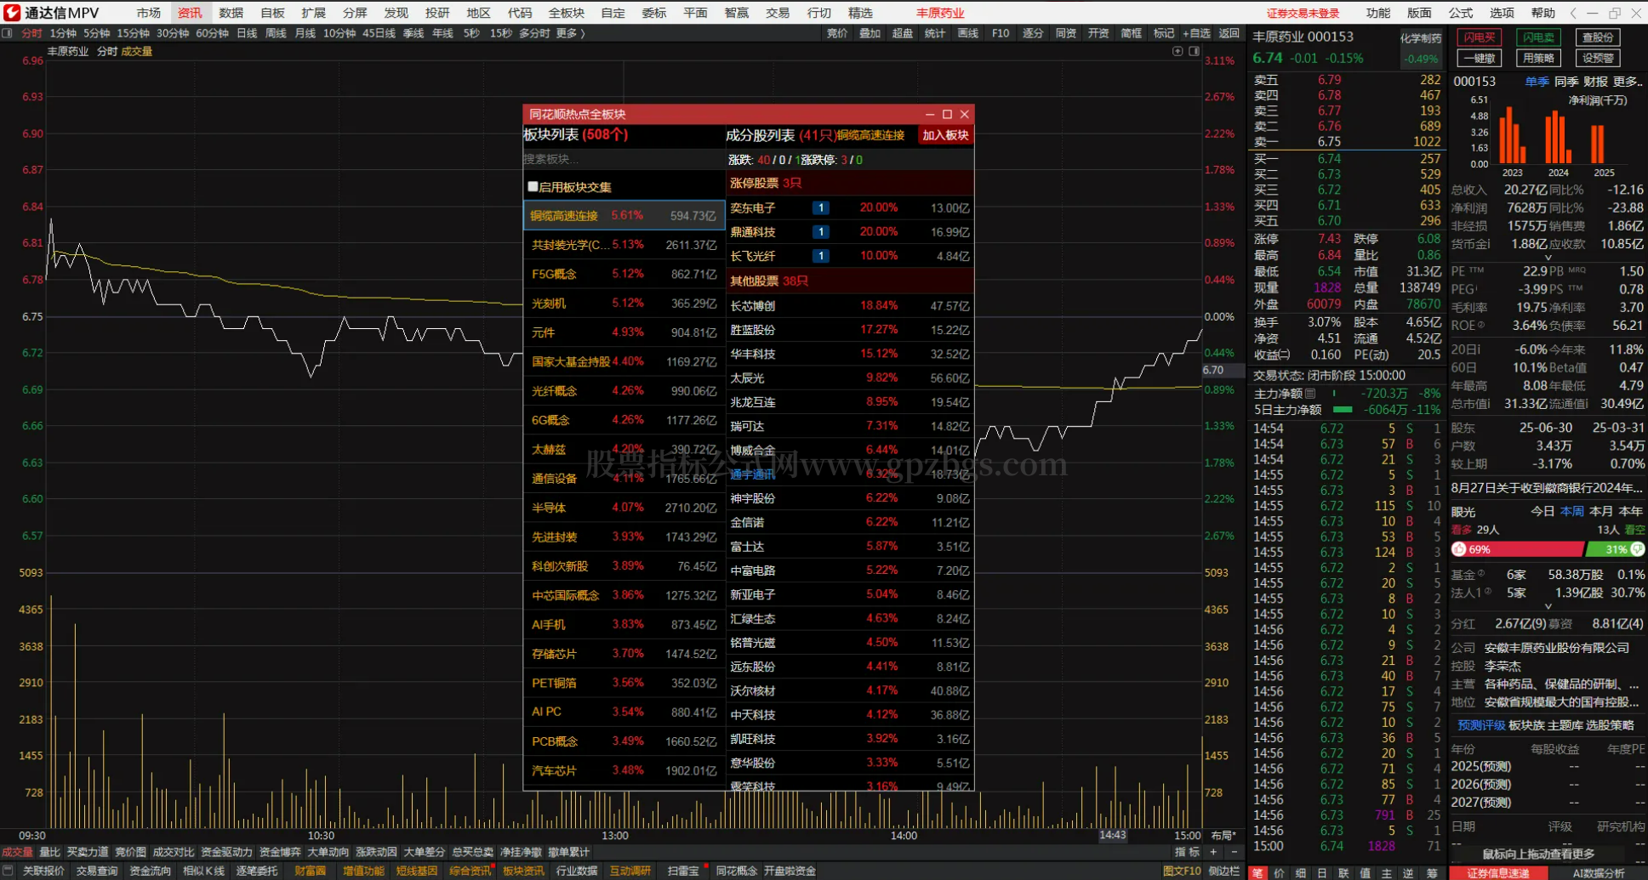Click the 主 main-force tab icon
The height and width of the screenshot is (880, 1648).
tap(1386, 873)
